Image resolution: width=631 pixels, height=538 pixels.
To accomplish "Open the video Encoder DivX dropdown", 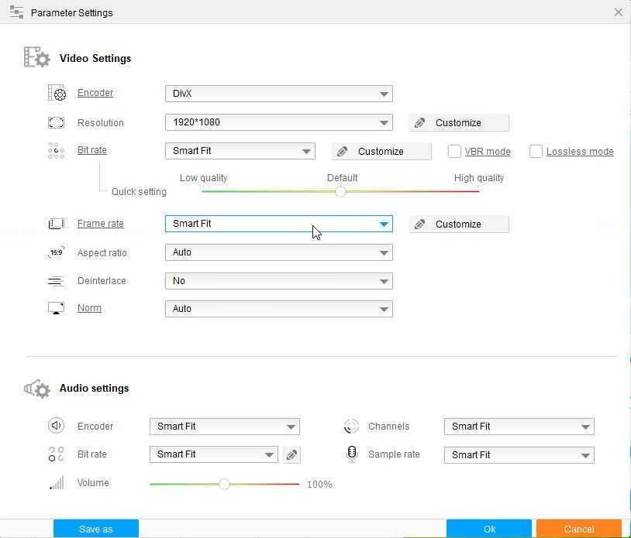I will (278, 94).
